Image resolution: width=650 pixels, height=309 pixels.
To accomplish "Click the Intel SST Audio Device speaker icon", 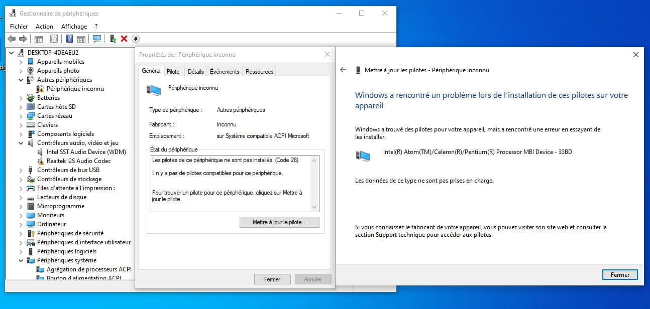I will 40,152.
